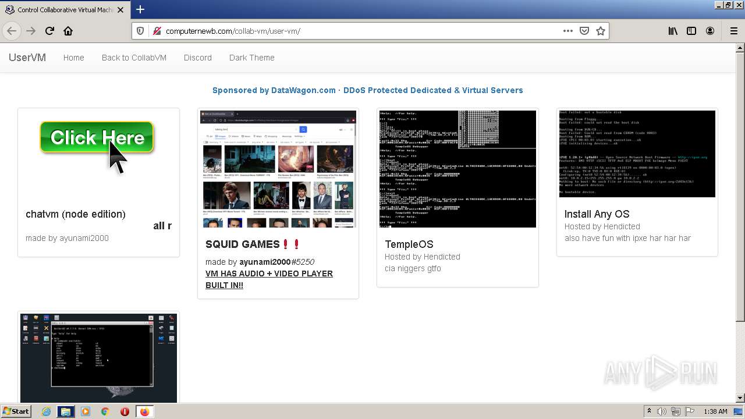745x419 pixels.
Task: Reload the current page
Action: pyautogui.click(x=49, y=31)
